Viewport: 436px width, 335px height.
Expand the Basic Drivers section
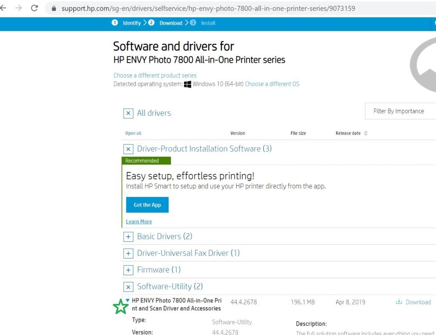pyautogui.click(x=128, y=237)
